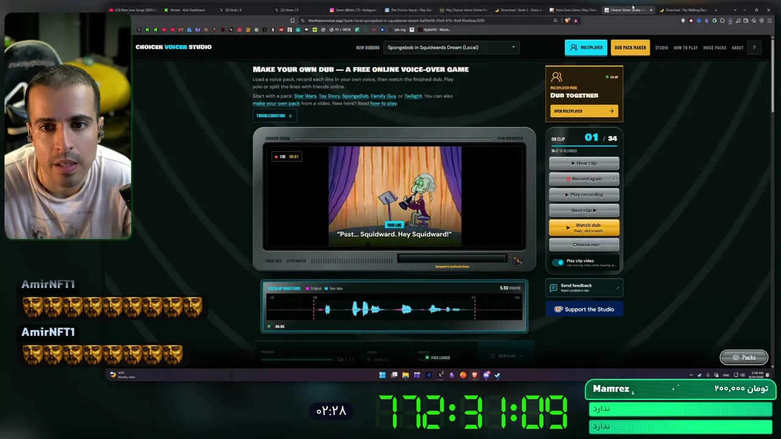Click the Choose mic button
The width and height of the screenshot is (781, 439).
tap(584, 244)
